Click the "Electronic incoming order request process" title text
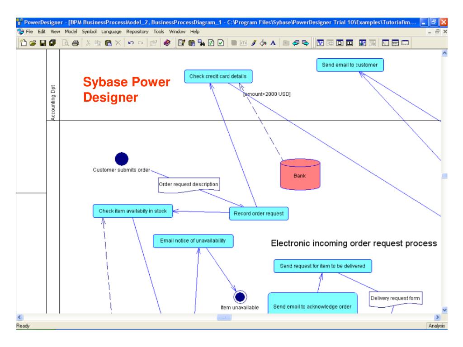The width and height of the screenshot is (463, 347). click(354, 244)
